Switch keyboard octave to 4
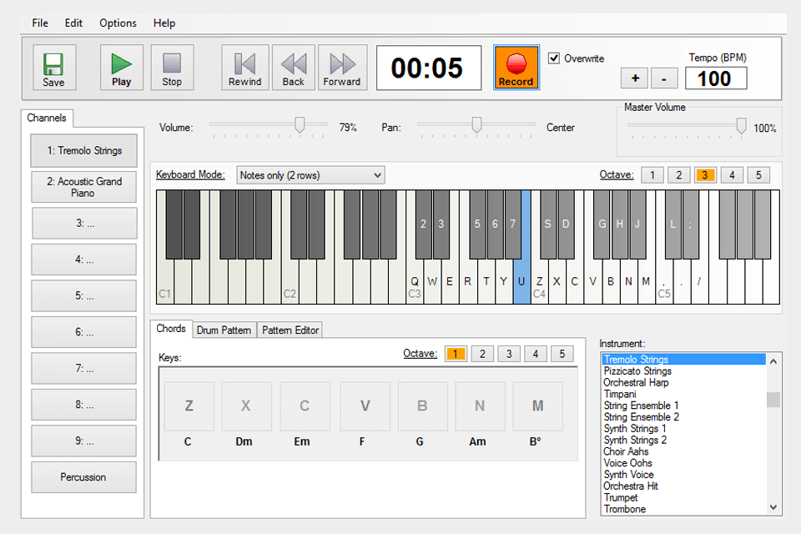Viewport: 801px width, 534px height. tap(732, 175)
